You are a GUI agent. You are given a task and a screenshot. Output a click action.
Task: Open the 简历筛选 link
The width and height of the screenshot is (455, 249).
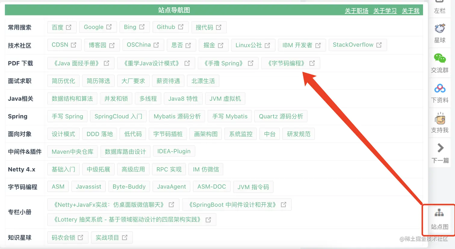click(x=98, y=81)
